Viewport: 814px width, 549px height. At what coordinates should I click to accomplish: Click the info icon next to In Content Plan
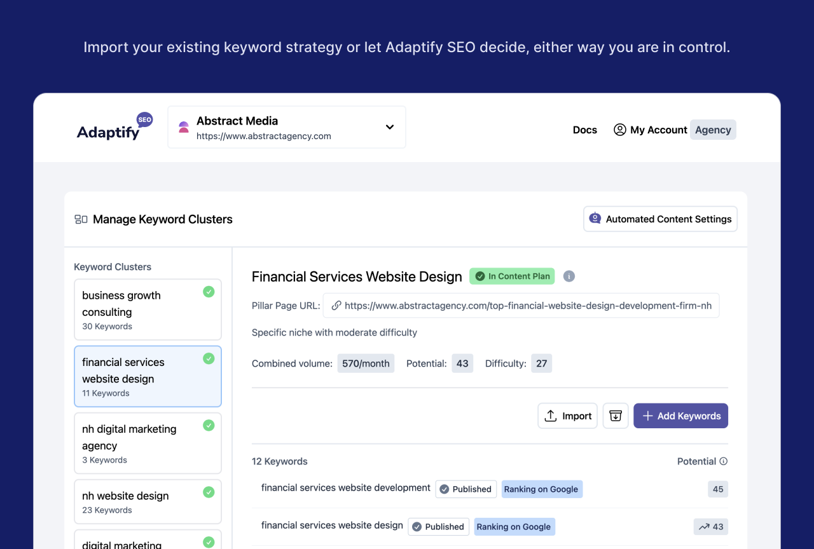[569, 276]
